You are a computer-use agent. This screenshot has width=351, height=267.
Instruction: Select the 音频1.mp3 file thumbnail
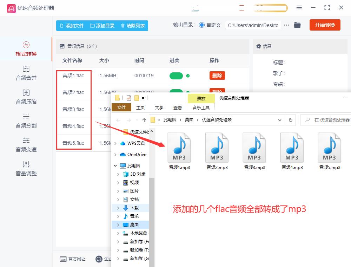coord(179,148)
